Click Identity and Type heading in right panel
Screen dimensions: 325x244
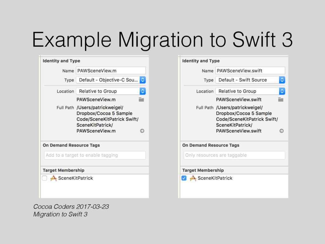[201, 61]
